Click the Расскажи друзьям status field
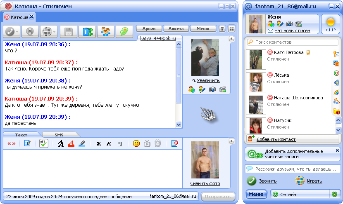This screenshot has height=204, width=343. (x=293, y=169)
